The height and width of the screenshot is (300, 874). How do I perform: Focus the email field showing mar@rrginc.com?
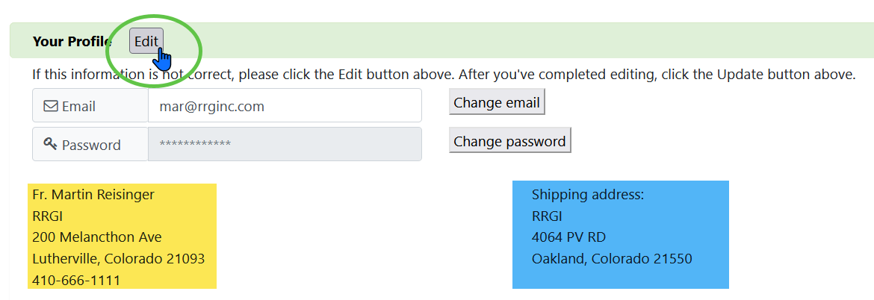pos(284,106)
